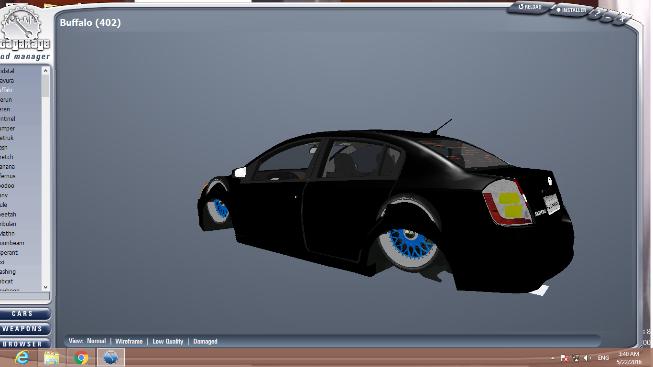
Task: Switch view to Low Quality
Action: 168,341
